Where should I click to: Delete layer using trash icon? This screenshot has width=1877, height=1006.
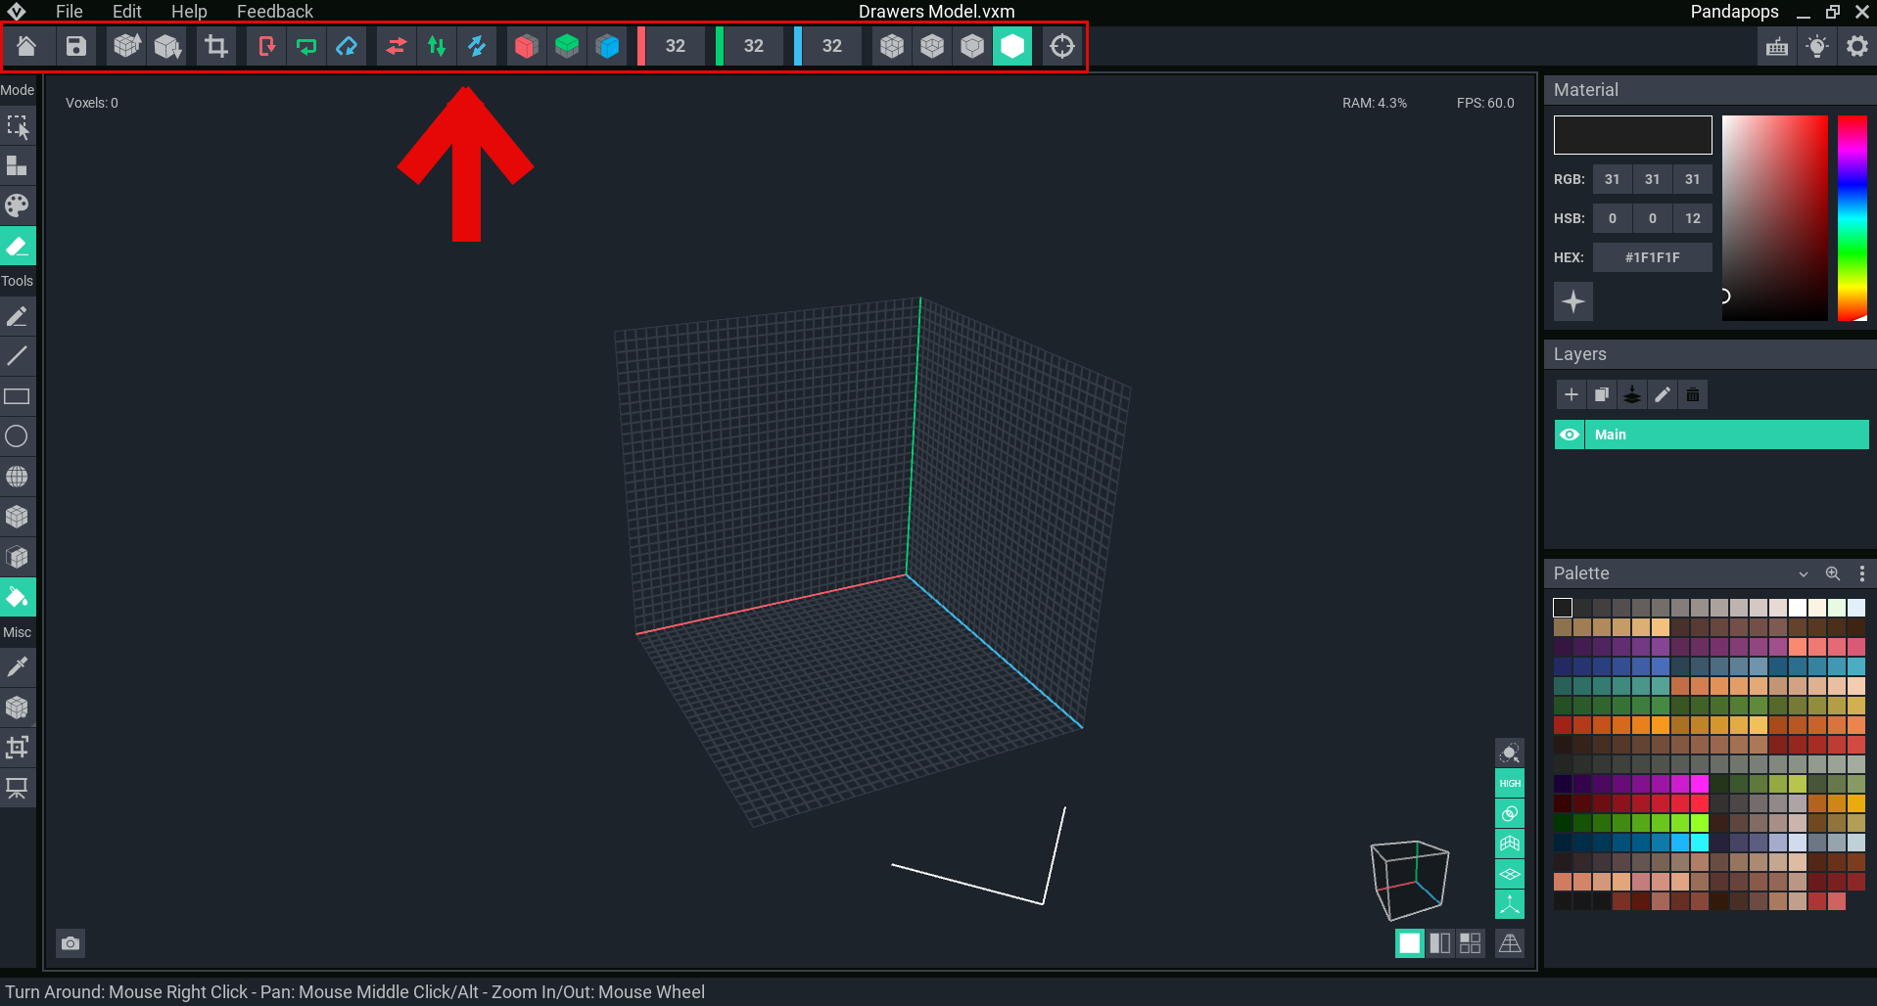click(x=1693, y=394)
